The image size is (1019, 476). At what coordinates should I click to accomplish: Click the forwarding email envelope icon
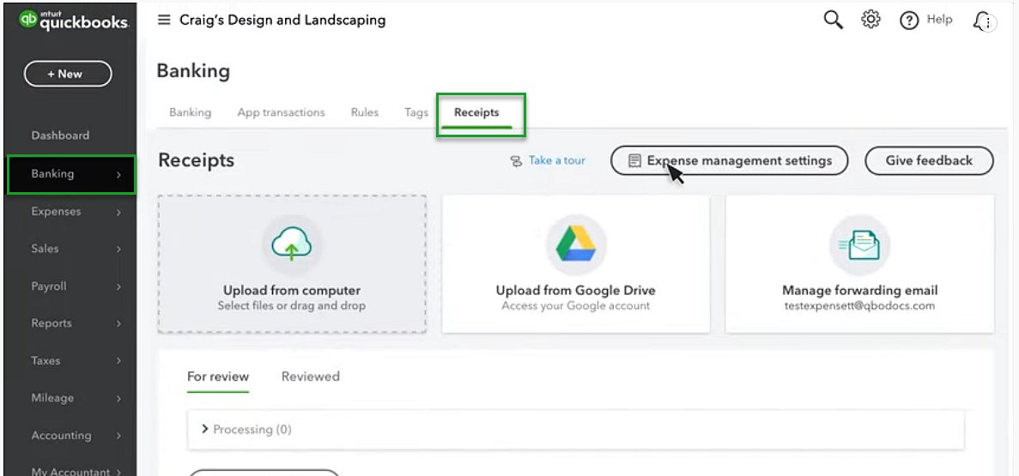pyautogui.click(x=859, y=245)
